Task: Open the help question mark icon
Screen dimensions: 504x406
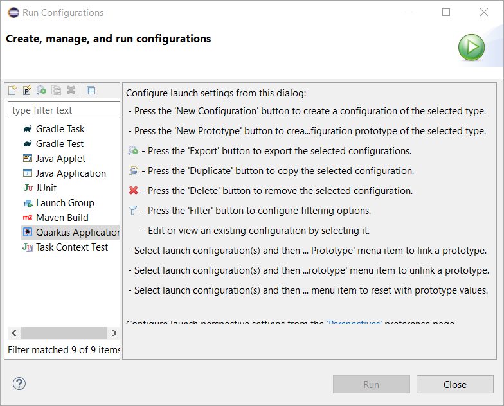Action: click(19, 384)
